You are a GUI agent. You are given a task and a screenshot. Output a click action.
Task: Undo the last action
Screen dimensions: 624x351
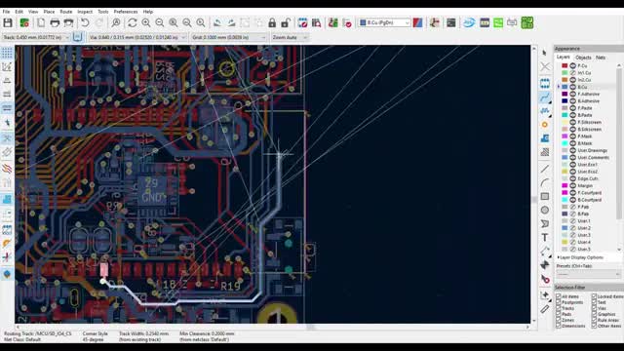pos(85,22)
